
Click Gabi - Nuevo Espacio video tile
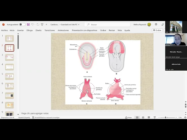coord(176,27)
